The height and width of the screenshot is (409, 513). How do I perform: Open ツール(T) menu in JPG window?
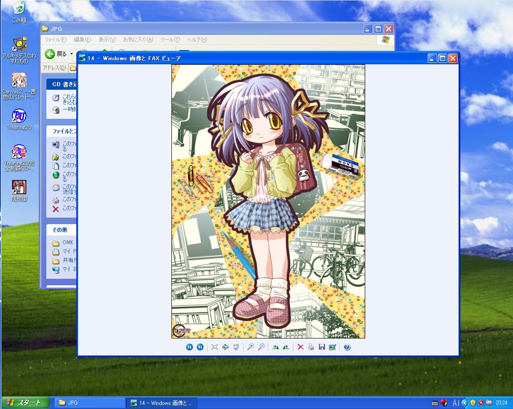tap(170, 40)
